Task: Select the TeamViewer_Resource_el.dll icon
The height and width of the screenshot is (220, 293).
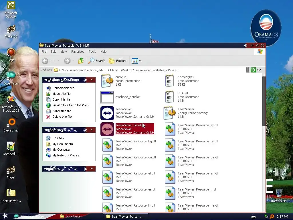Action: 108,177
